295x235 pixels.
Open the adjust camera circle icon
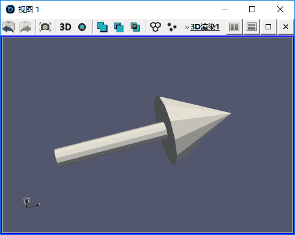point(82,27)
